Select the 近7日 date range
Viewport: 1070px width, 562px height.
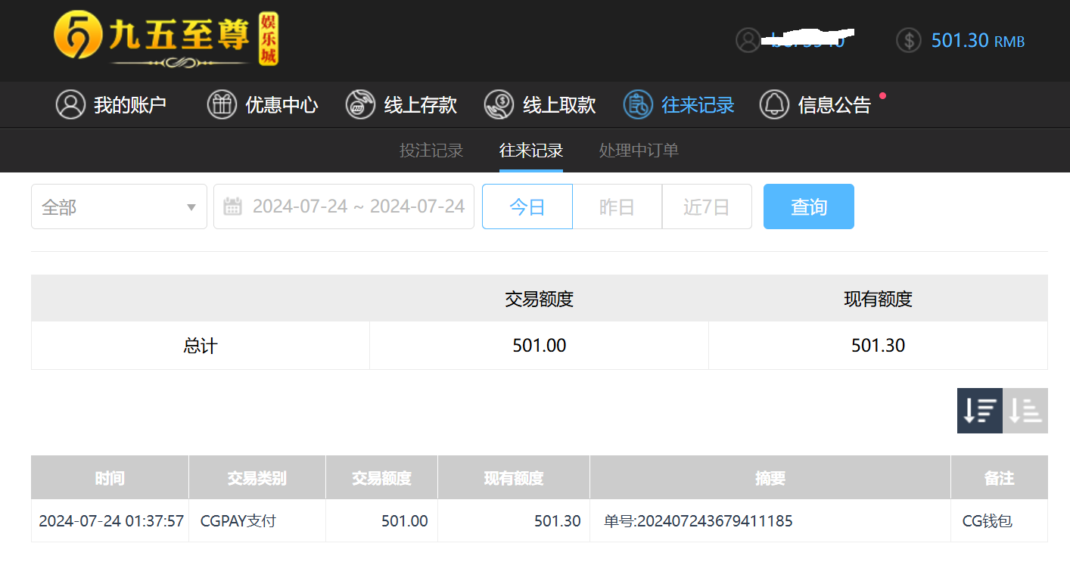[x=707, y=206]
